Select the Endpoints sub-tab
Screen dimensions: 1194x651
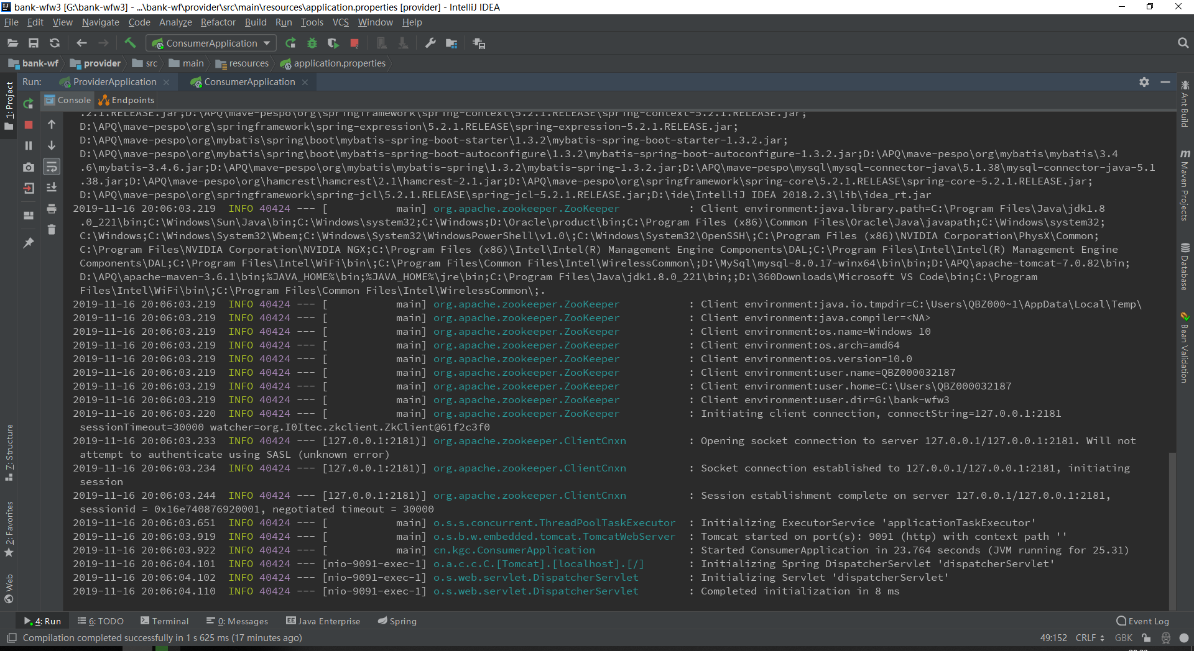click(x=126, y=100)
